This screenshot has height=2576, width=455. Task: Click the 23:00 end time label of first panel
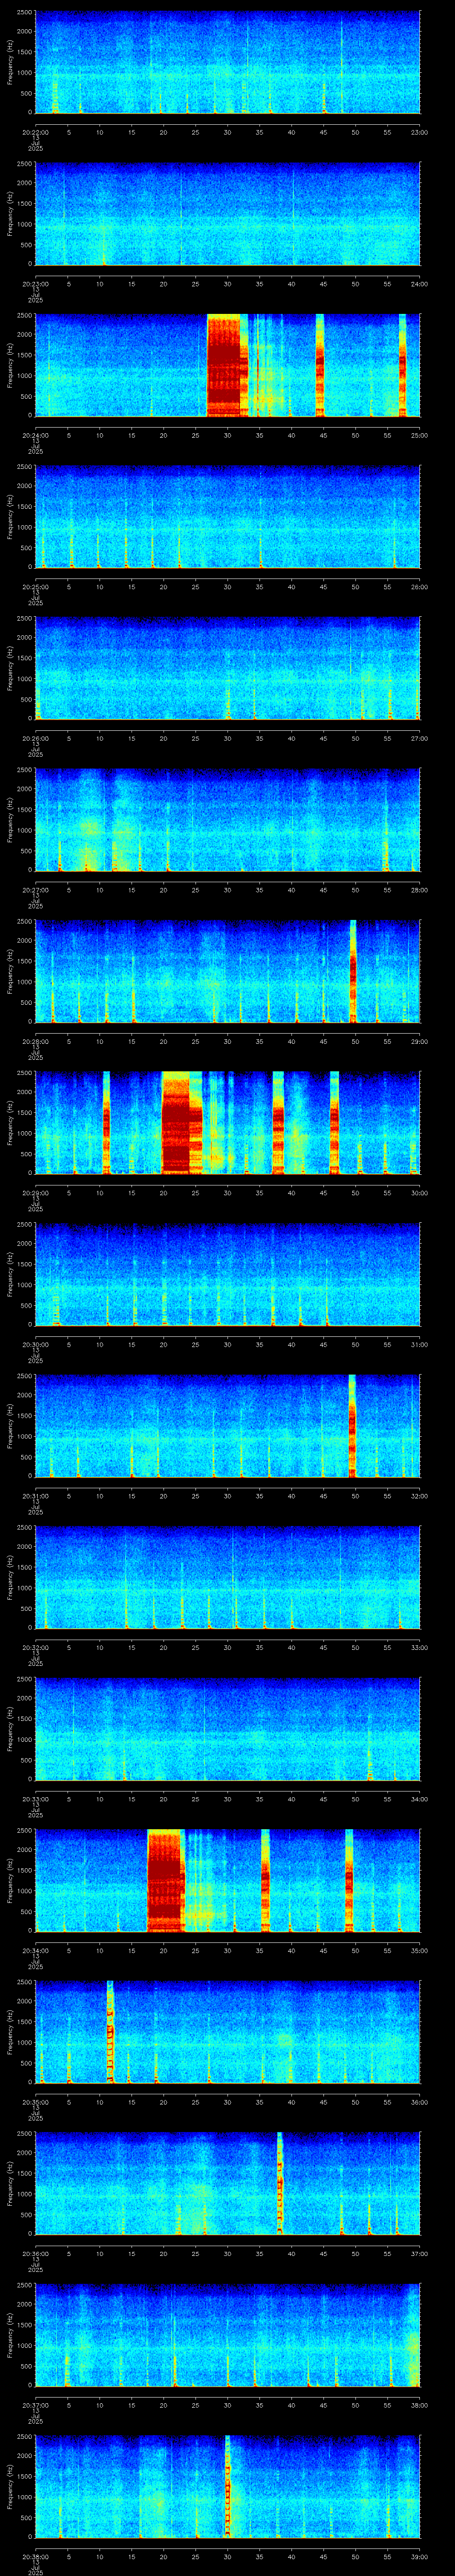pyautogui.click(x=419, y=132)
